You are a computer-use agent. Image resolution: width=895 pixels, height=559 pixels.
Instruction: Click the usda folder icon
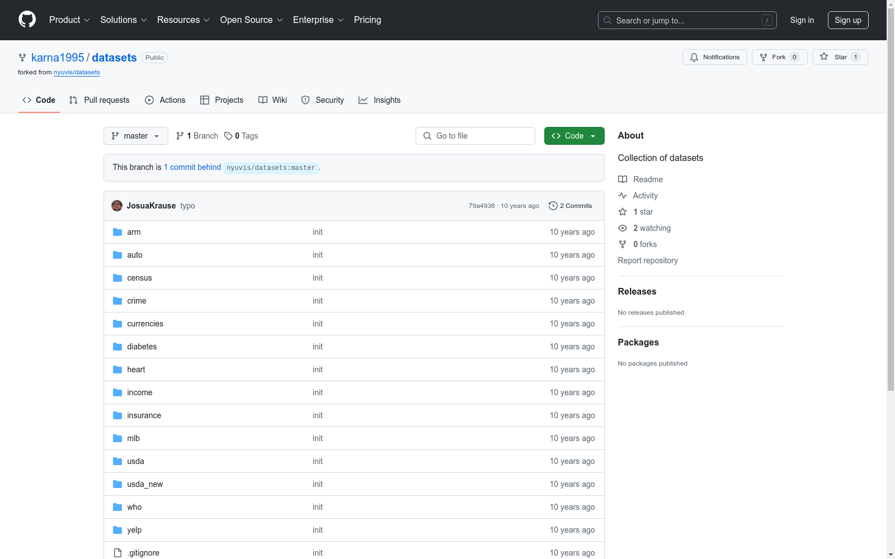click(x=117, y=461)
